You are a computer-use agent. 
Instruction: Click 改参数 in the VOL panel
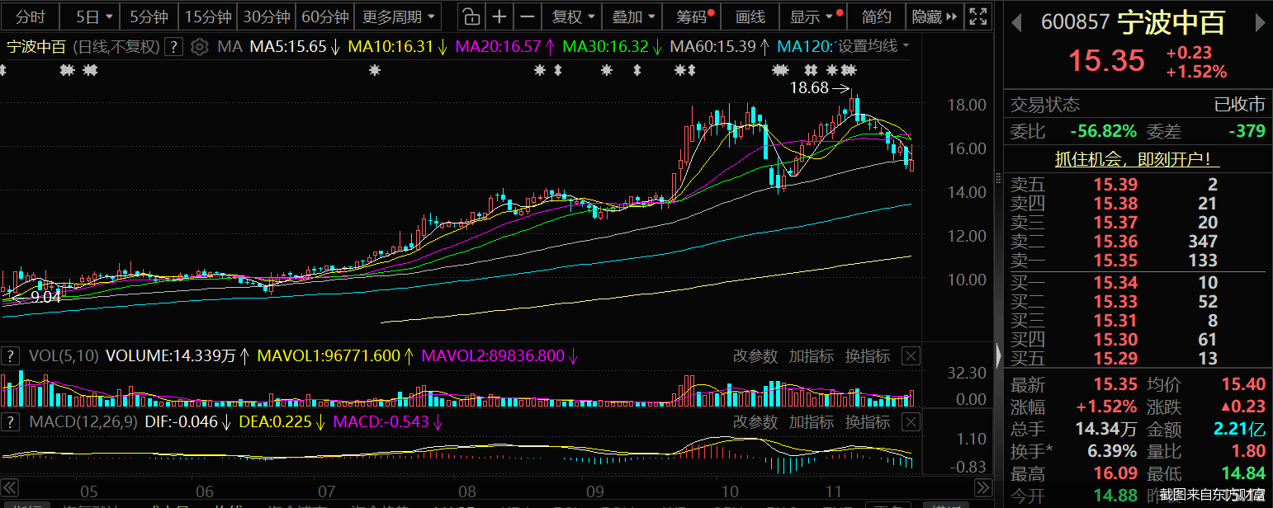[x=755, y=356]
